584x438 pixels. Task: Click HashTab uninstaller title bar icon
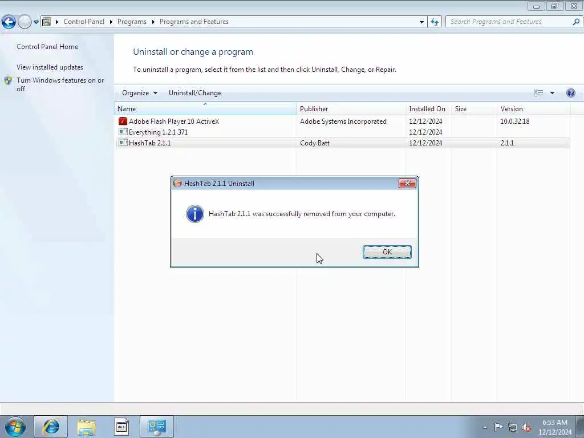pyautogui.click(x=177, y=183)
